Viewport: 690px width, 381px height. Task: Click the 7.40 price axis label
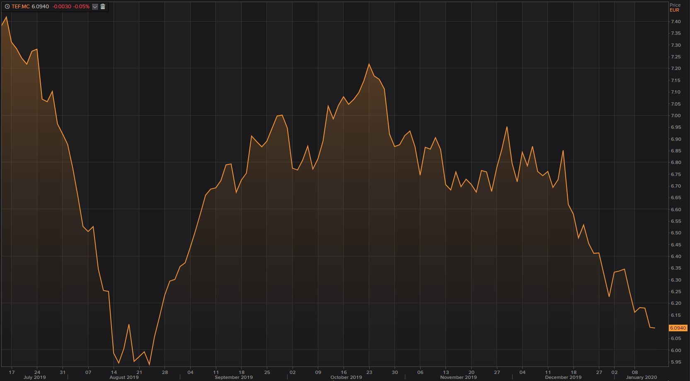click(x=675, y=22)
